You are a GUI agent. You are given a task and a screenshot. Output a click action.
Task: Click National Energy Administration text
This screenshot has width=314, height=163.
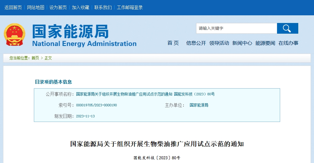[84, 44]
